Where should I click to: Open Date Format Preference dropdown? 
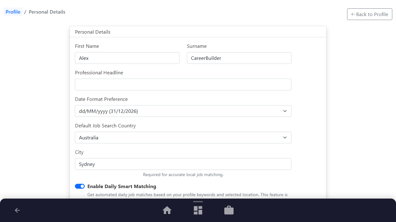pos(183,111)
